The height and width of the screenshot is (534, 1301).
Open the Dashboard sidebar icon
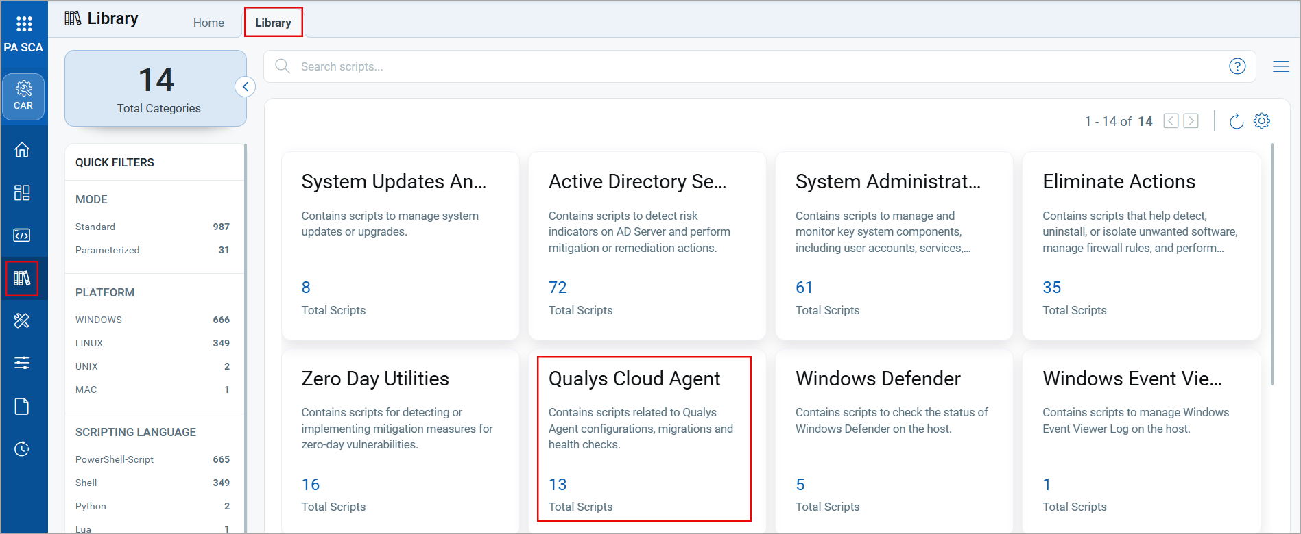[22, 192]
